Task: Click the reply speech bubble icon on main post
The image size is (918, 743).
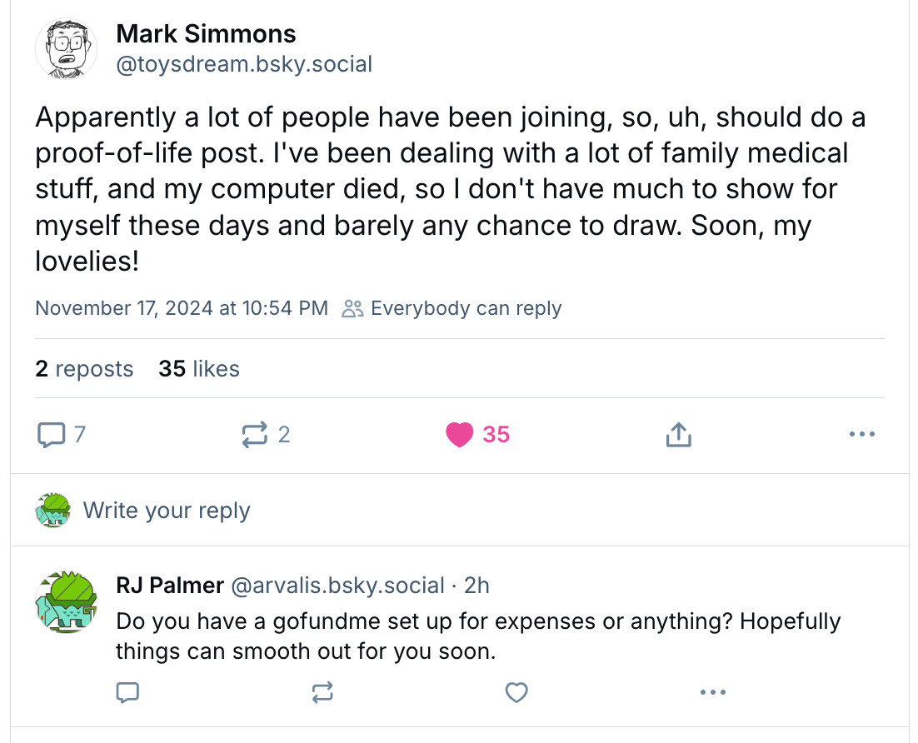Action: pyautogui.click(x=52, y=435)
